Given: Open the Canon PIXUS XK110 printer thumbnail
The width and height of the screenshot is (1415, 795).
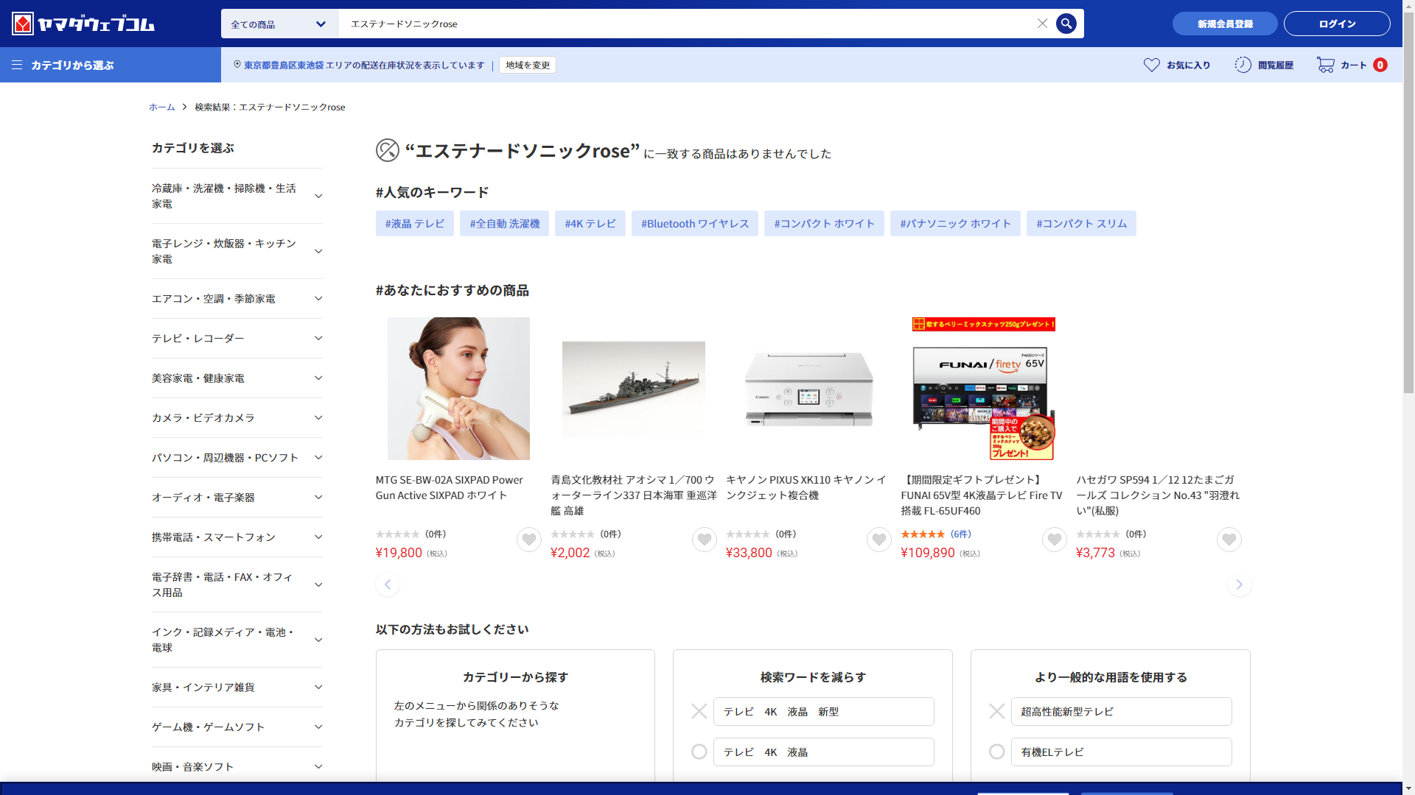Looking at the screenshot, I should [x=808, y=389].
